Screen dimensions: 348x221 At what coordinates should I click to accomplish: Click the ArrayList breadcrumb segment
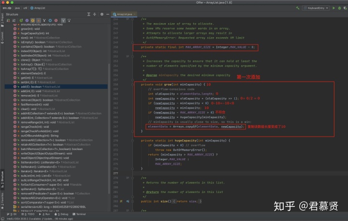38,8
